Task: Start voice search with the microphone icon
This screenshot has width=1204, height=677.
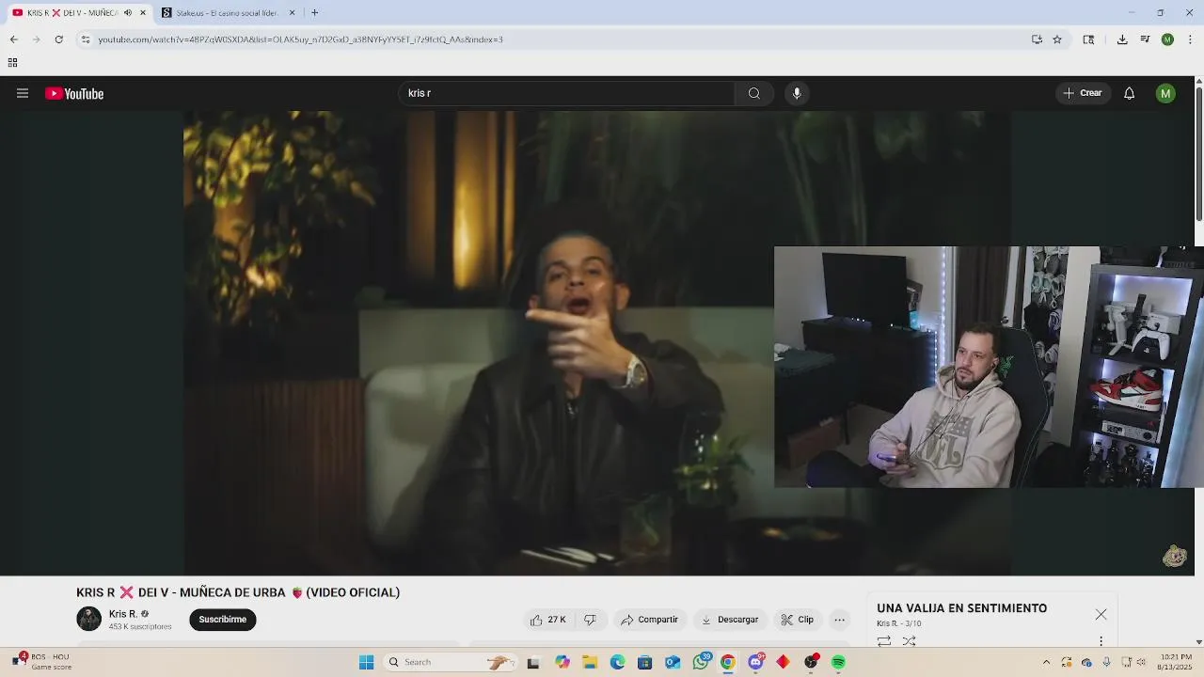Action: (x=797, y=93)
